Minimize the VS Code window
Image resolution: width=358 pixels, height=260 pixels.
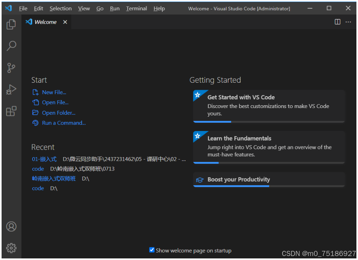310,8
